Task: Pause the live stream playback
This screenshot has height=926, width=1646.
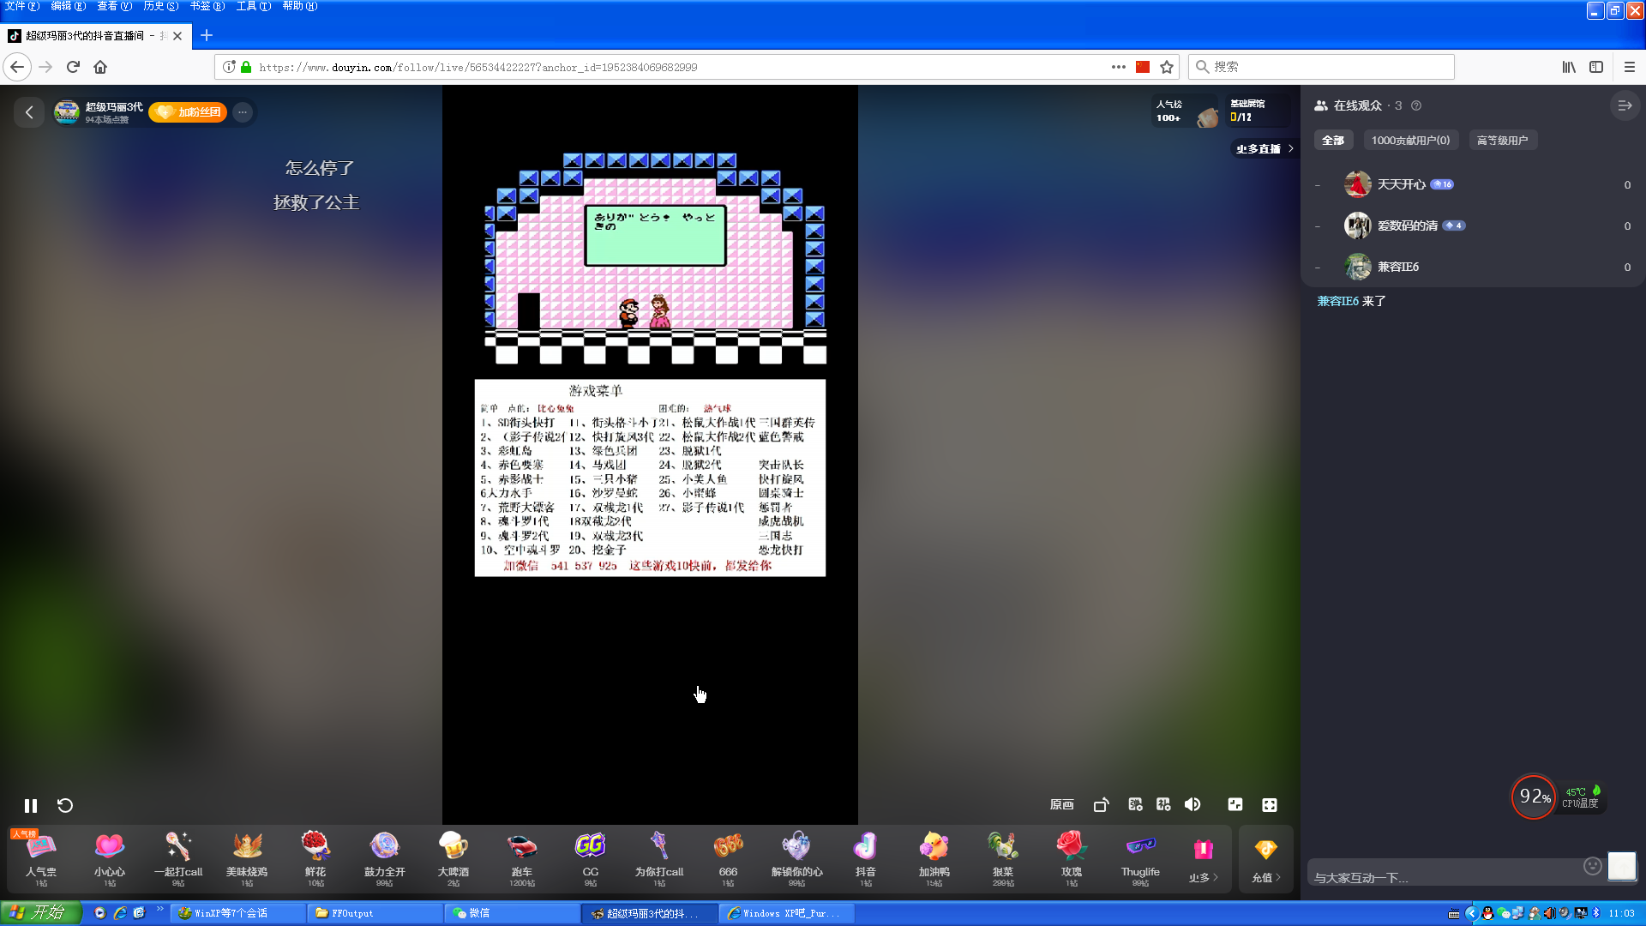Action: (x=31, y=805)
